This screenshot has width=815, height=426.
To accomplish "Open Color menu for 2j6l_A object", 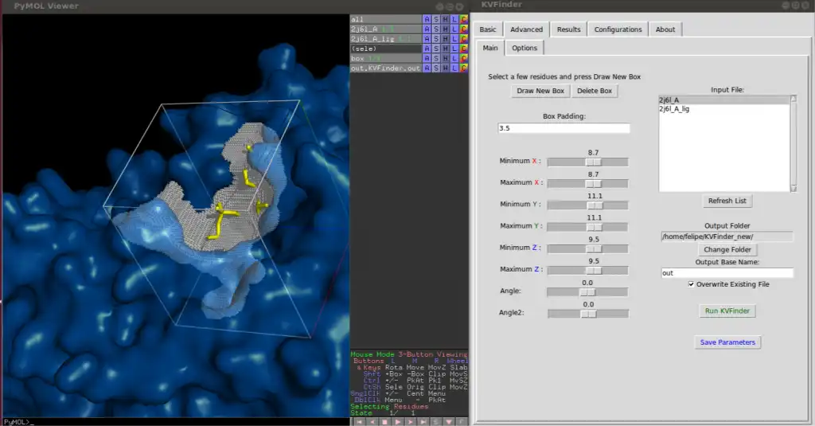I will [x=464, y=29].
